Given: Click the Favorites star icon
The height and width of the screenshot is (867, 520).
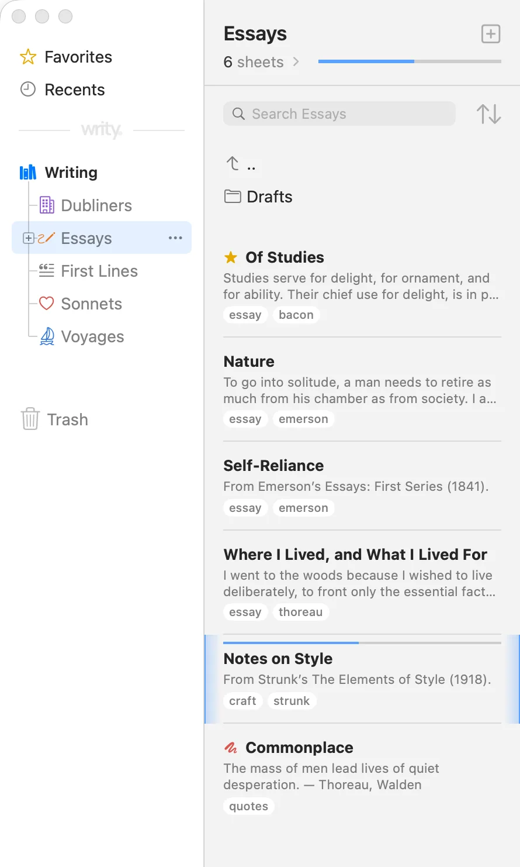Looking at the screenshot, I should 28,57.
